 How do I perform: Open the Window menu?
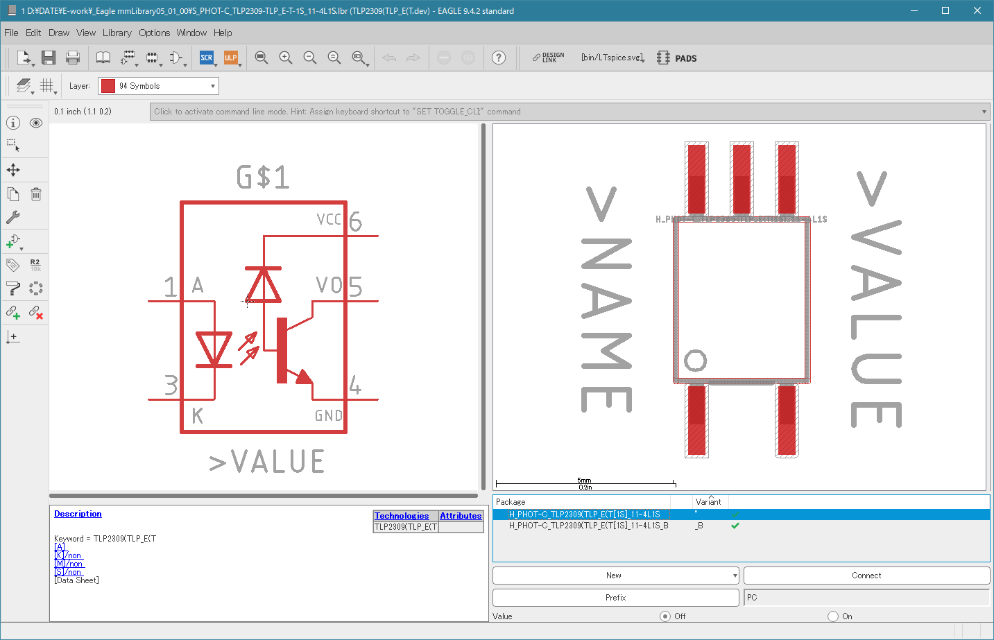(191, 33)
